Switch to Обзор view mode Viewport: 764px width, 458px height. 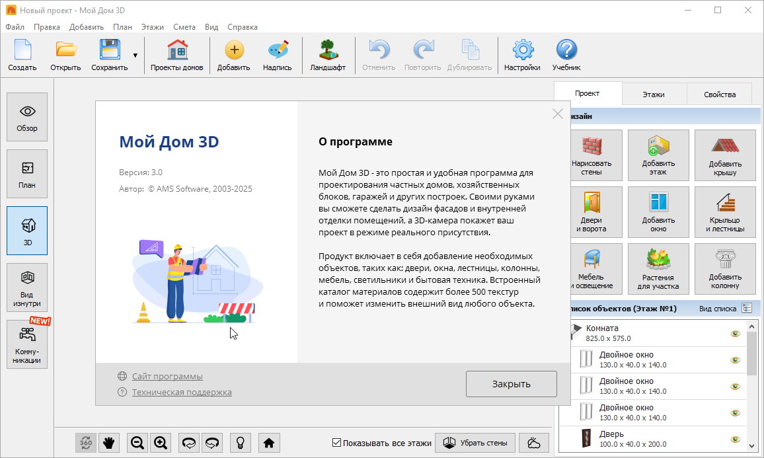point(27,117)
